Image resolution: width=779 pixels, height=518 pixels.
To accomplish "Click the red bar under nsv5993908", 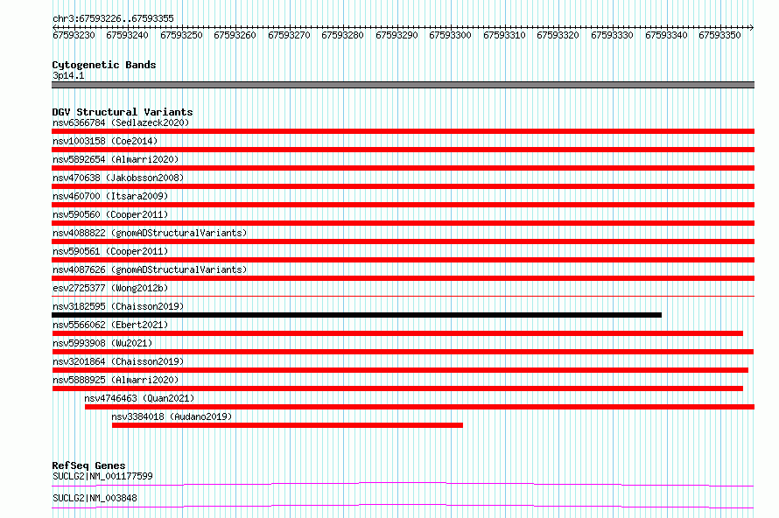I will pos(403,352).
